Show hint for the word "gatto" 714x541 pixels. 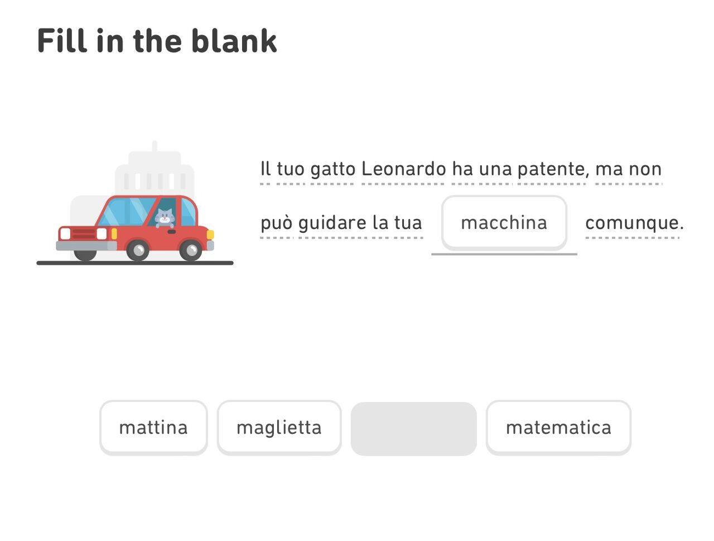(332, 169)
